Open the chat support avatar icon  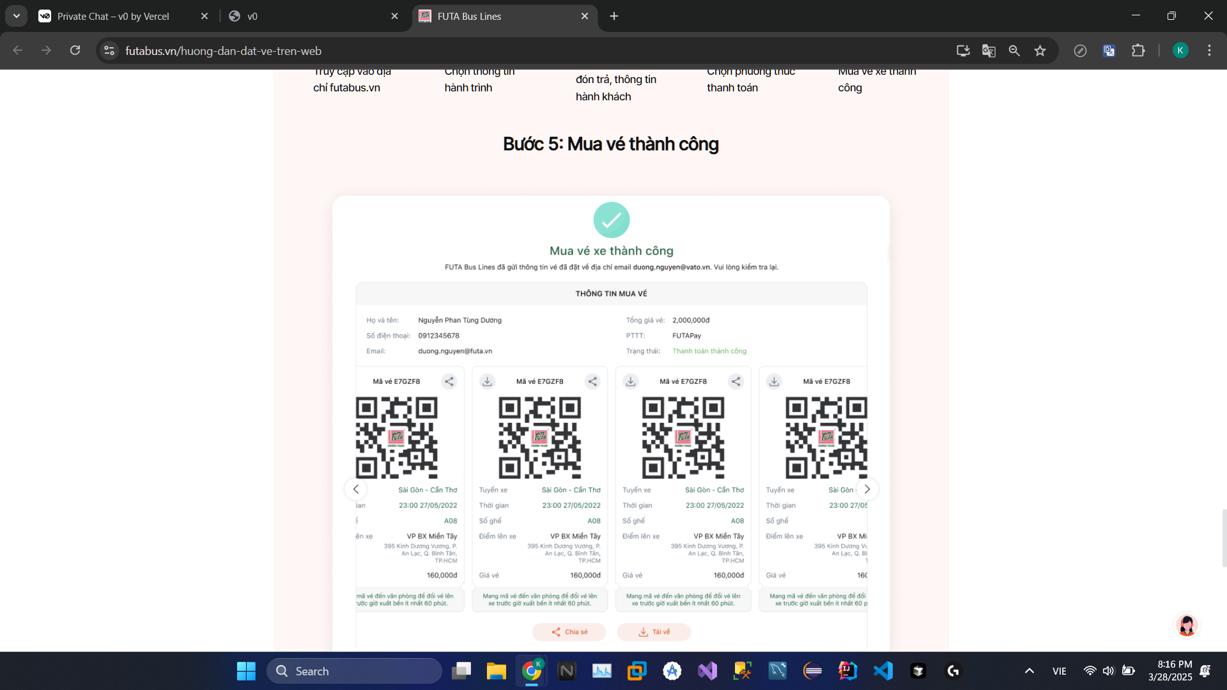coord(1187,625)
